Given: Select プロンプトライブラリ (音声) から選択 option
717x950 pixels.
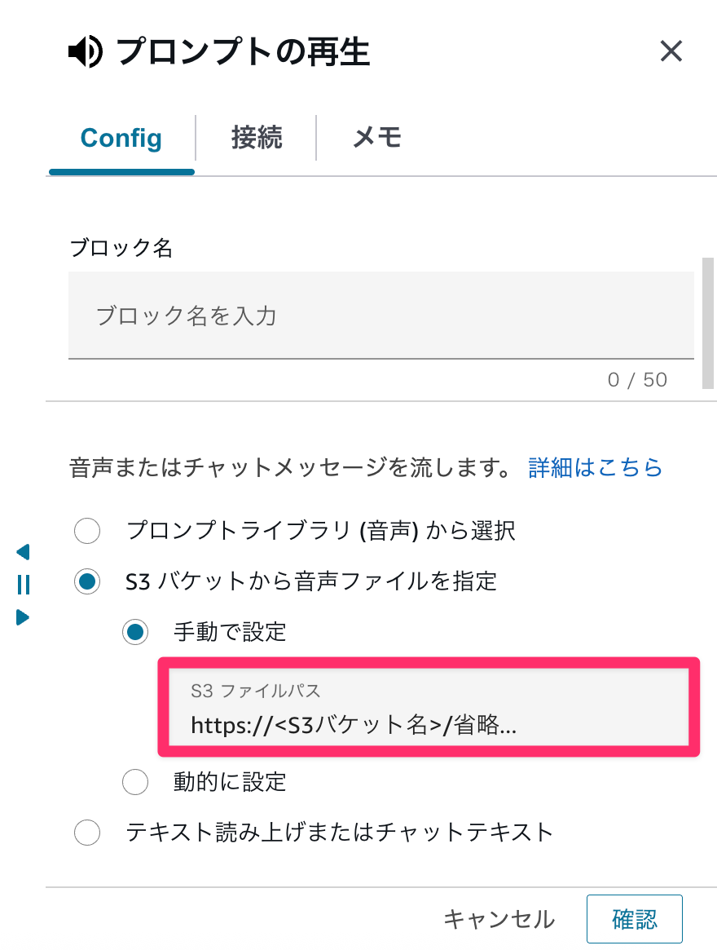Looking at the screenshot, I should tap(87, 532).
